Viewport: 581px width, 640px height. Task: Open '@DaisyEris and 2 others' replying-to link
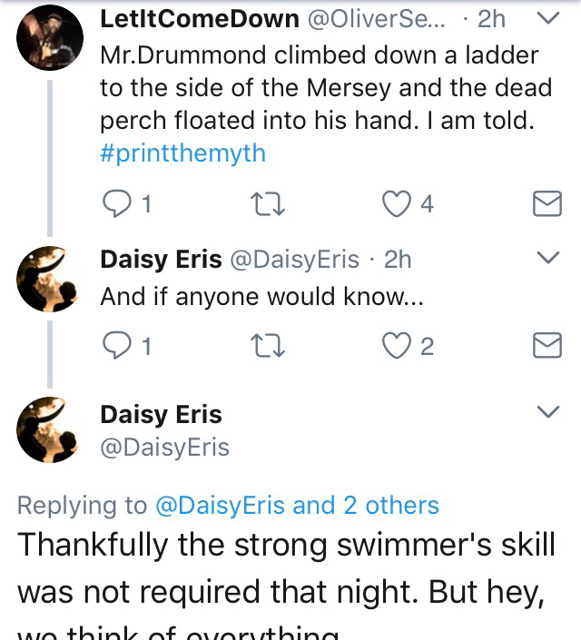(x=298, y=506)
